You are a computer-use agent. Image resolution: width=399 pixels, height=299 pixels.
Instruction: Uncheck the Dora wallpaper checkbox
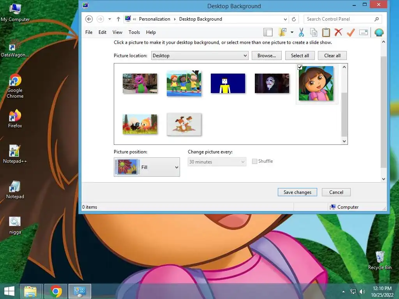[x=300, y=67]
